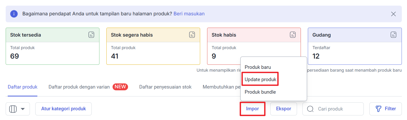The width and height of the screenshot is (407, 120).
Task: Dismiss the feedback banner with X
Action: pyautogui.click(x=393, y=14)
